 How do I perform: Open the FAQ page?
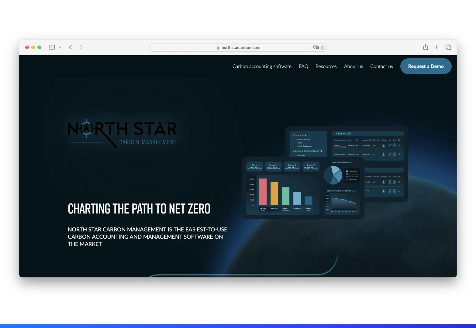click(x=303, y=66)
